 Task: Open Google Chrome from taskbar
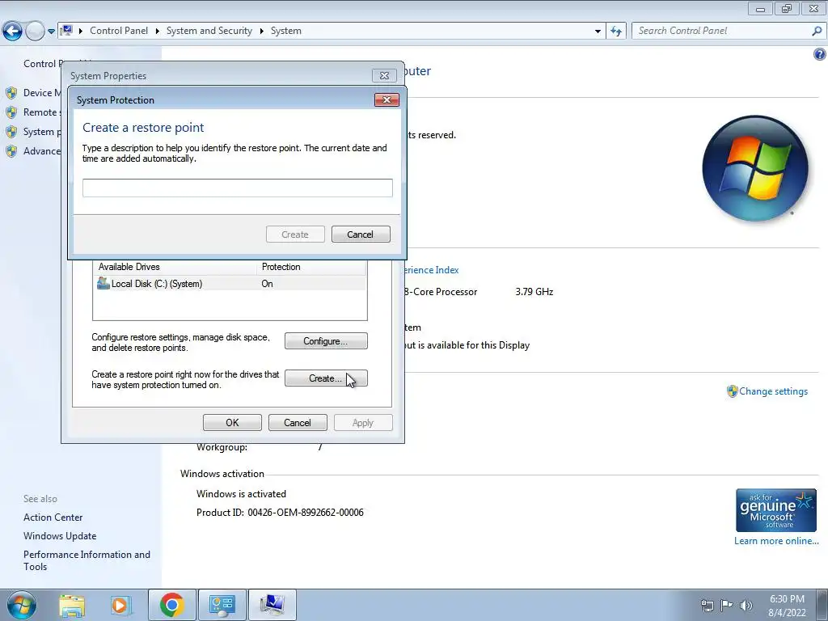coord(172,605)
